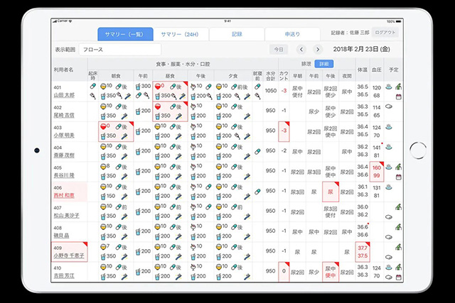455x303 pixels.
Task: Go to previous day with left chevron
Action: pos(301,50)
